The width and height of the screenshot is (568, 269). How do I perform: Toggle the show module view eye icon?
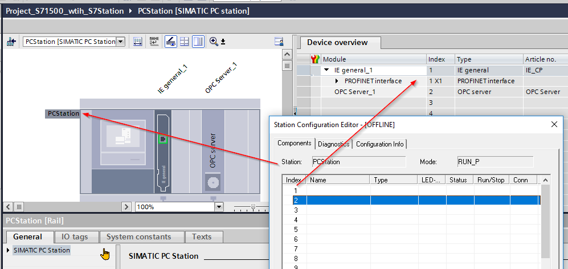click(x=171, y=42)
